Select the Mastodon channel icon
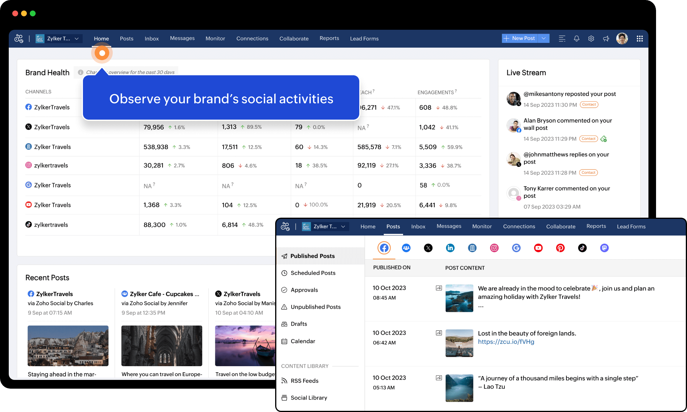687x412 pixels. [604, 248]
